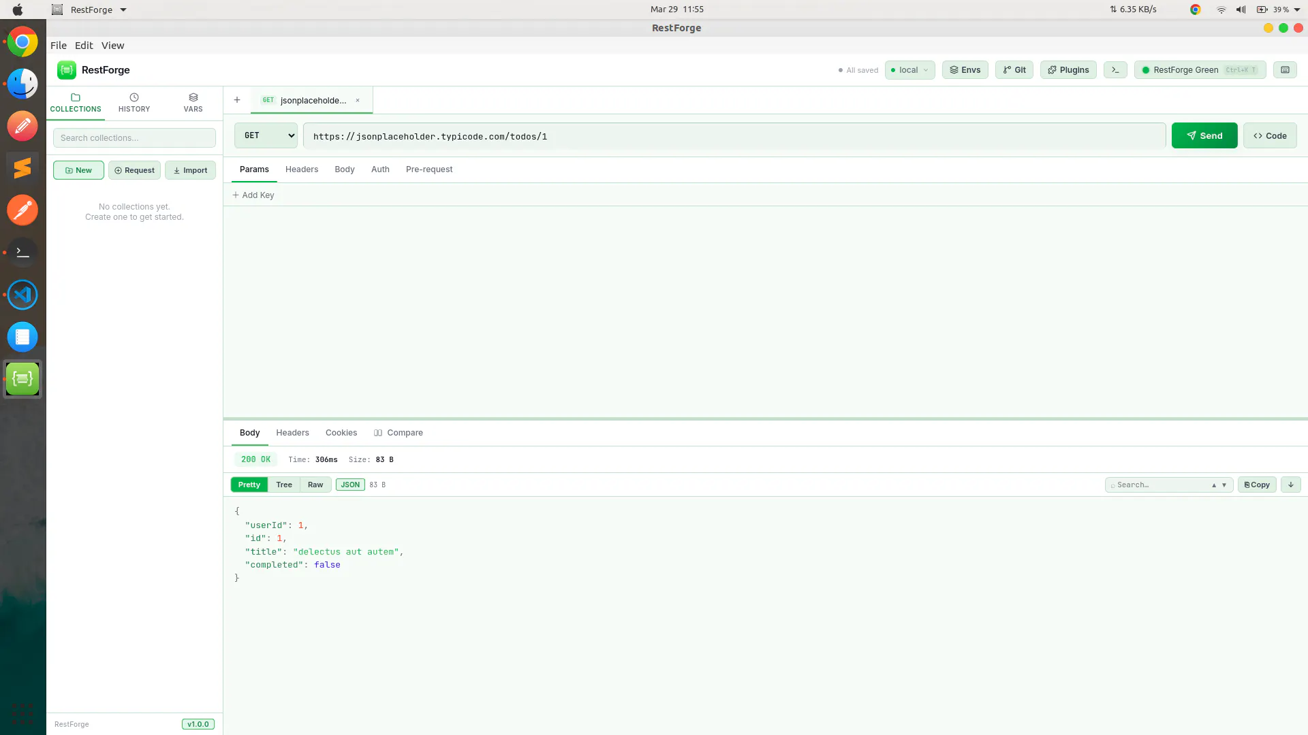Open Visual Studio Code from the dock
1308x735 pixels.
(22, 295)
